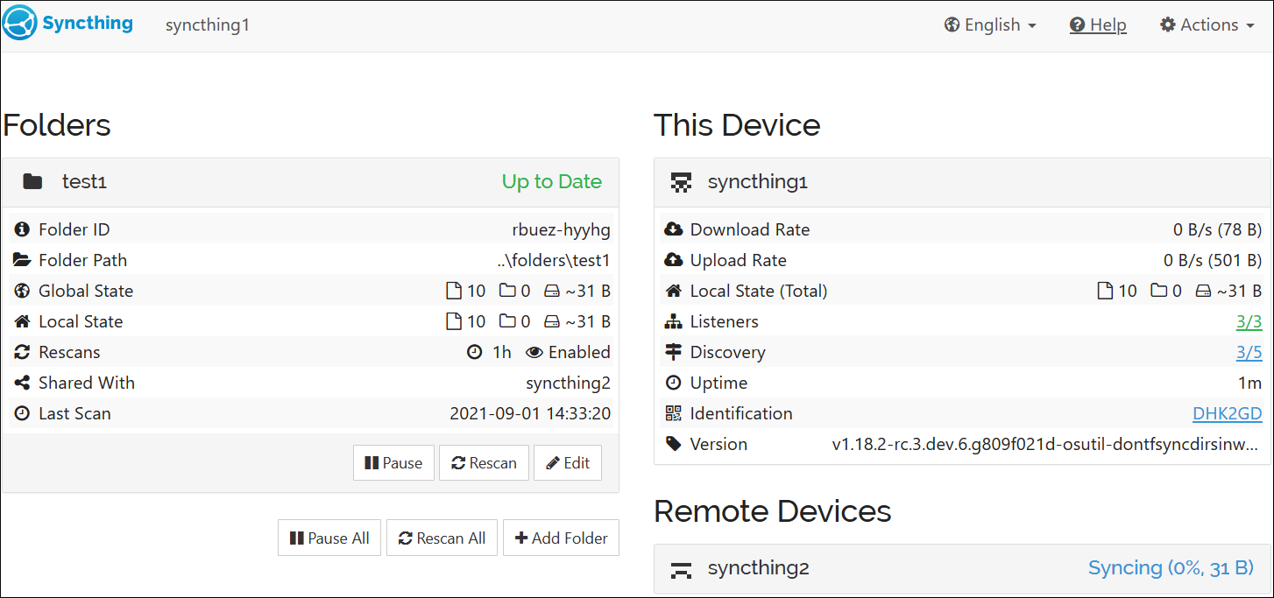Open the Help link

tap(1098, 25)
